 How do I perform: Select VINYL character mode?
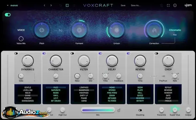point(56,95)
